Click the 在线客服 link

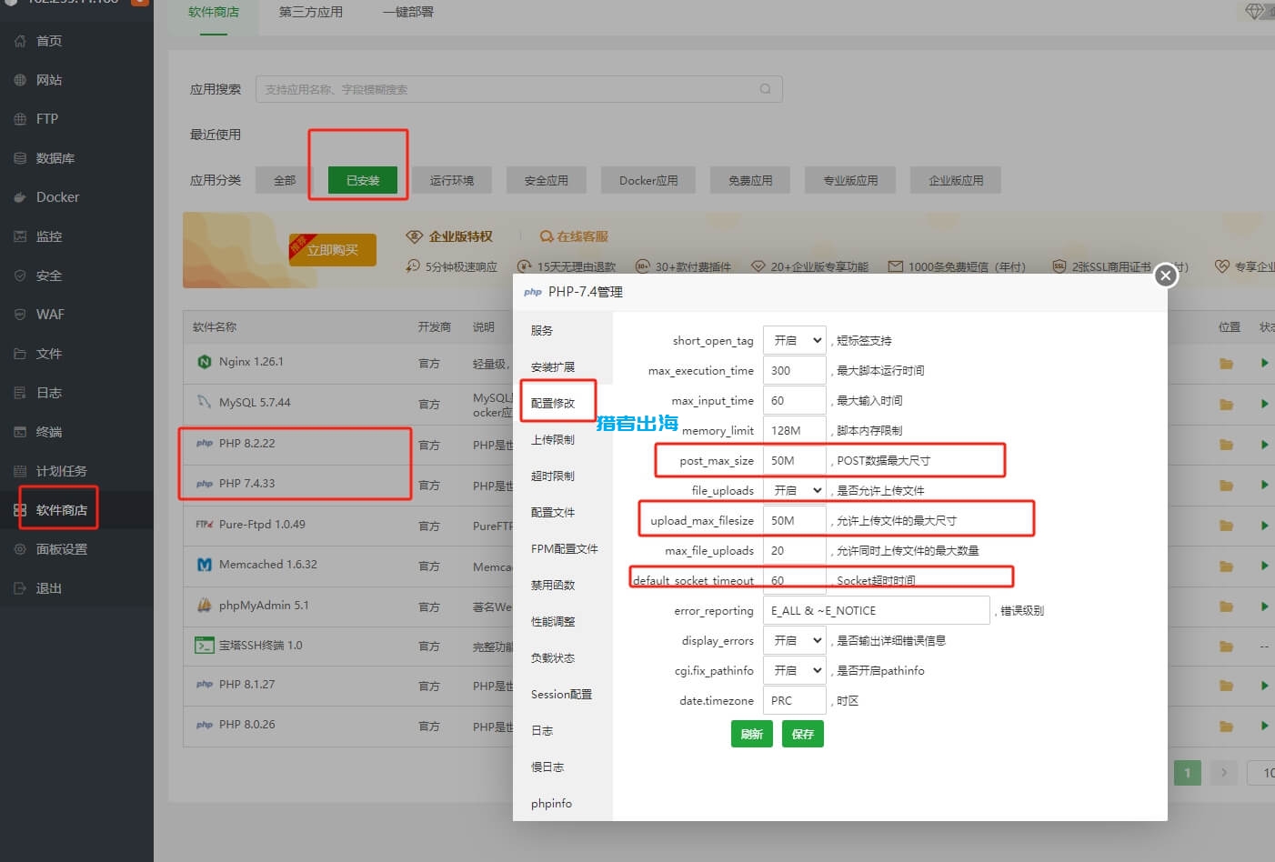pyautogui.click(x=574, y=236)
